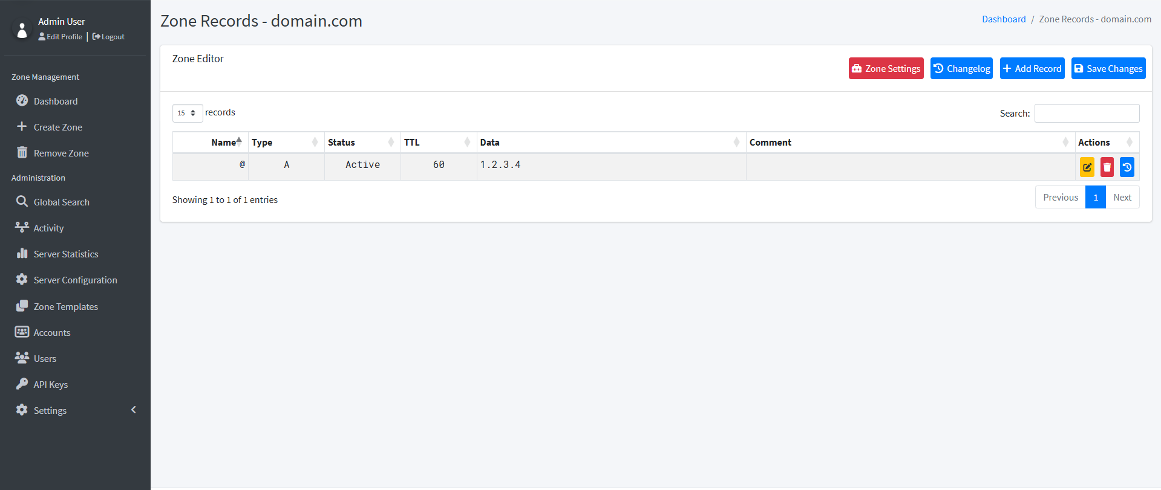This screenshot has height=490, width=1161.
Task: Click the Activity network icon
Action: (22, 228)
